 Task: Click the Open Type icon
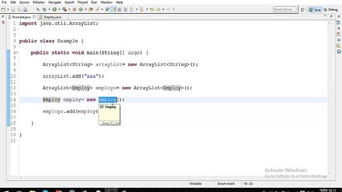click(91, 10)
